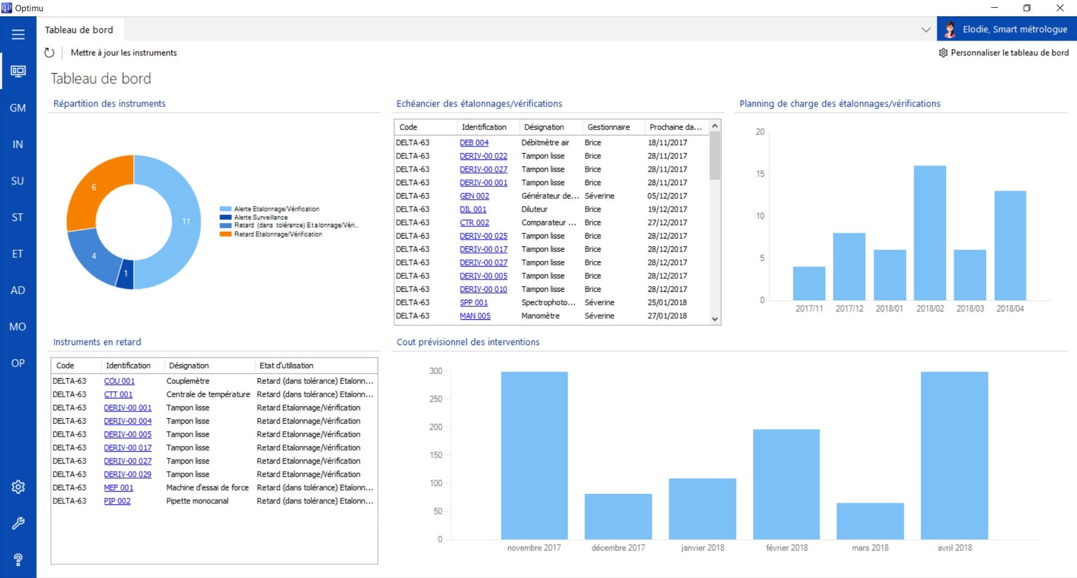Viewport: 1077px width, 578px height.
Task: Click the Répartition des instruments heading
Action: tap(109, 104)
